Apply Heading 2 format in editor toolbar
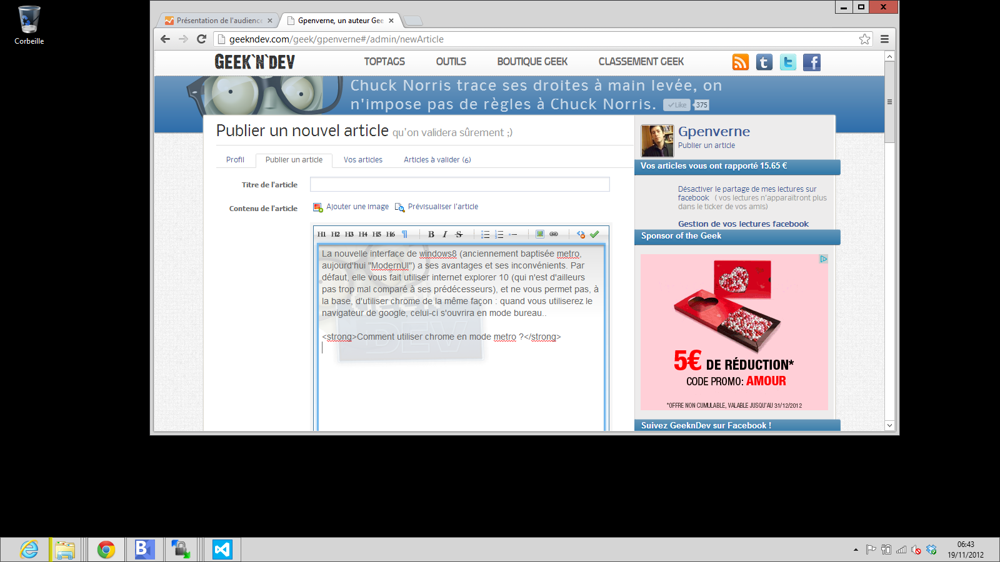 point(335,234)
